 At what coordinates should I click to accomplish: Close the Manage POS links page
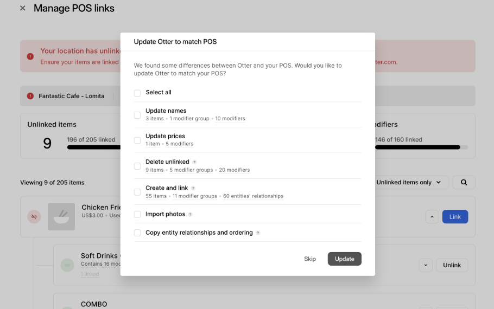[x=22, y=8]
